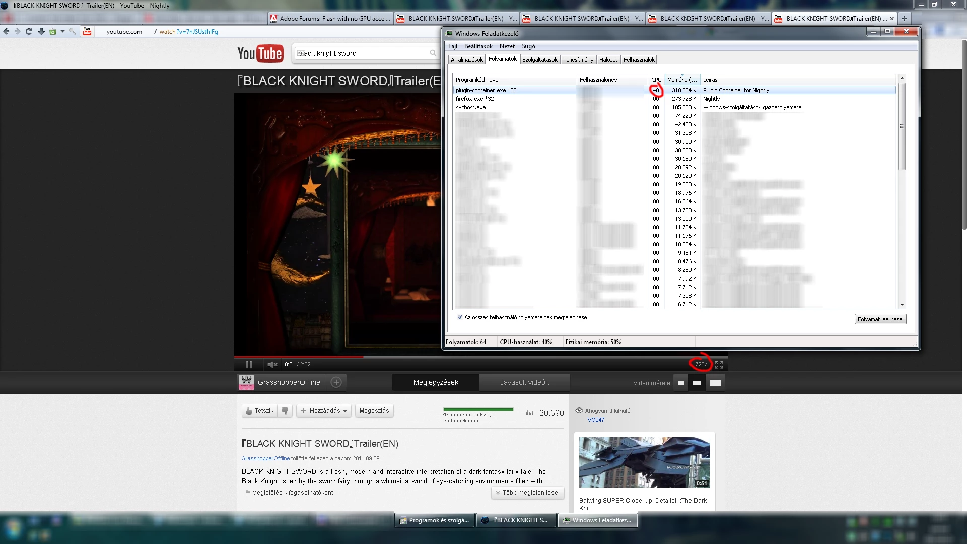Click the thumbs down dislike icon

click(x=285, y=411)
